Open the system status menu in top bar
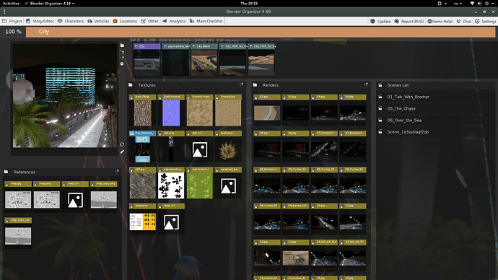 pyautogui.click(x=482, y=3)
